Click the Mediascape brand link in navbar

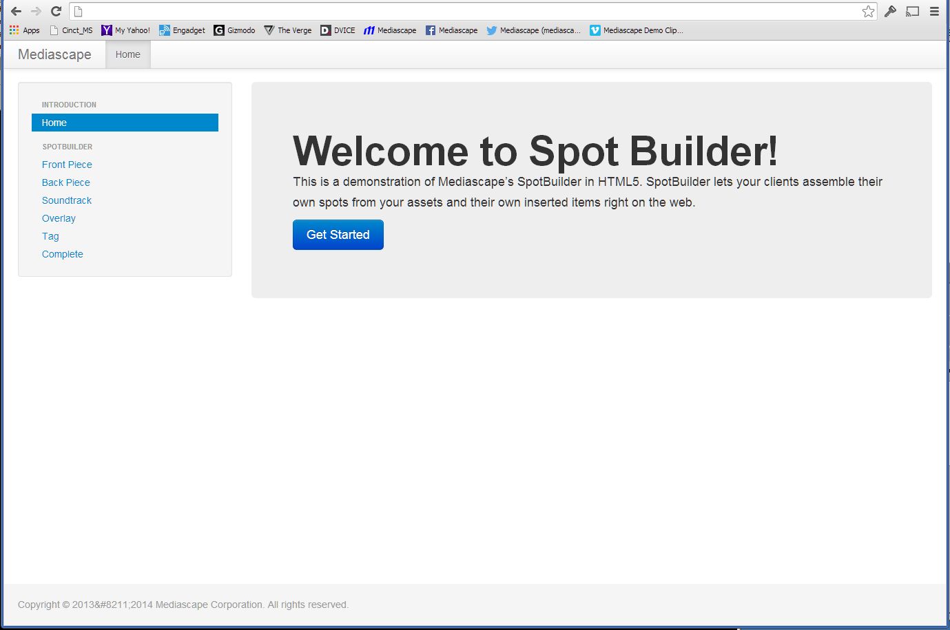click(x=54, y=54)
